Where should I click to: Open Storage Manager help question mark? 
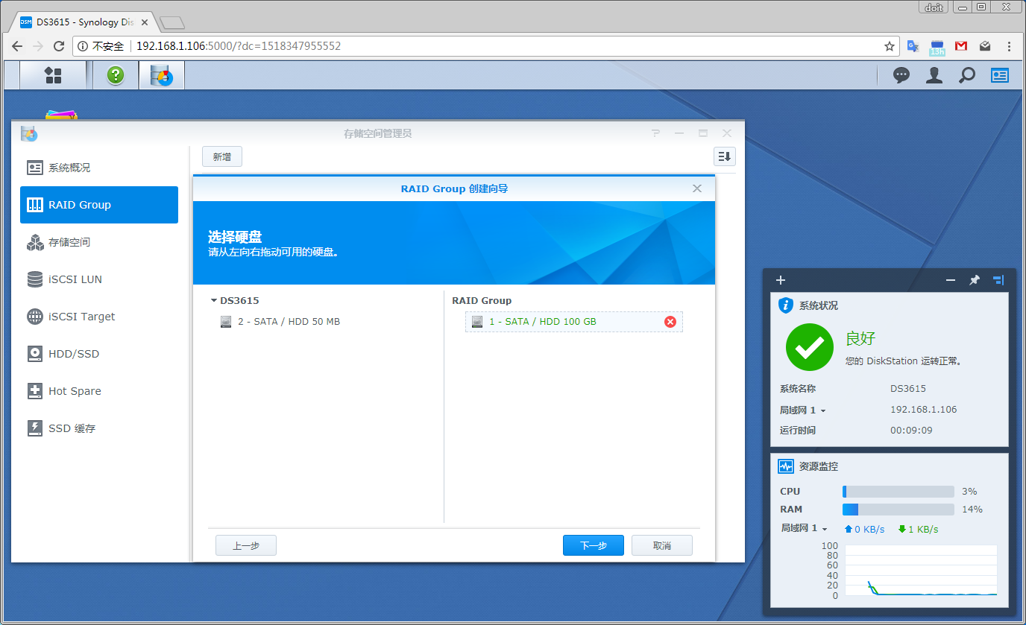[655, 133]
